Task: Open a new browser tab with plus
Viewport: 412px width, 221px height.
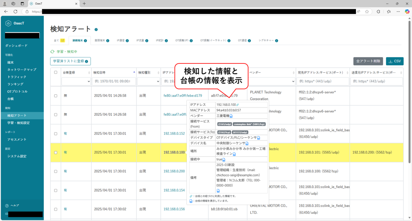Action: coord(84,3)
